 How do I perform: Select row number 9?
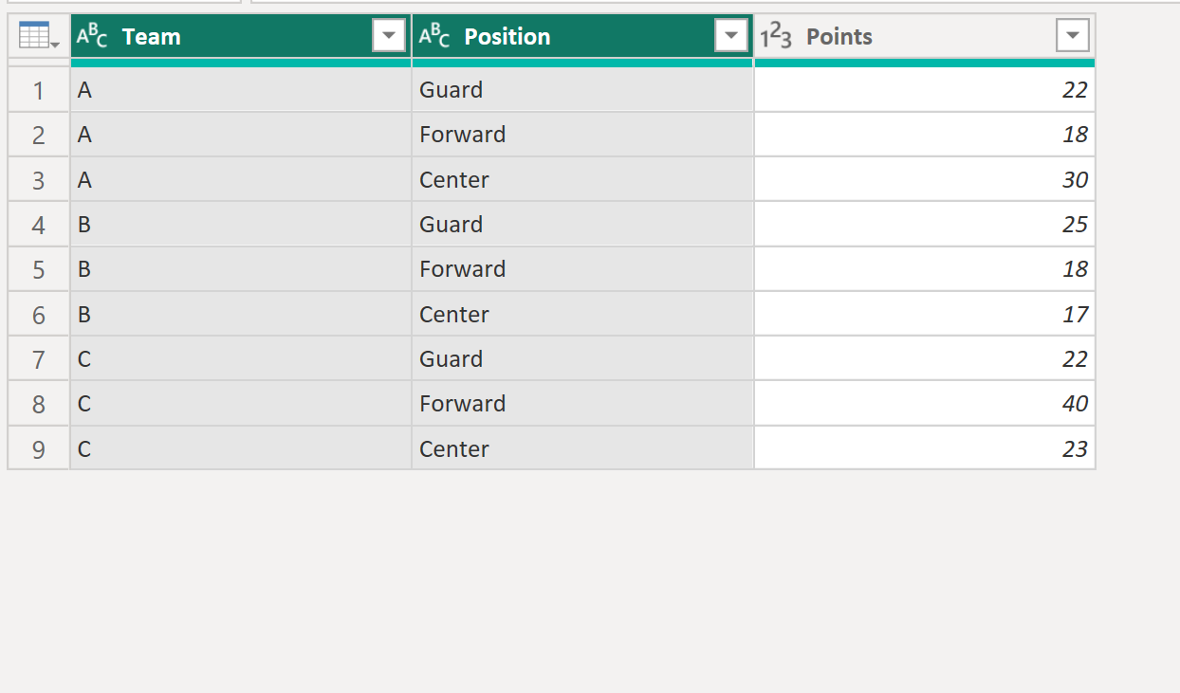[39, 448]
